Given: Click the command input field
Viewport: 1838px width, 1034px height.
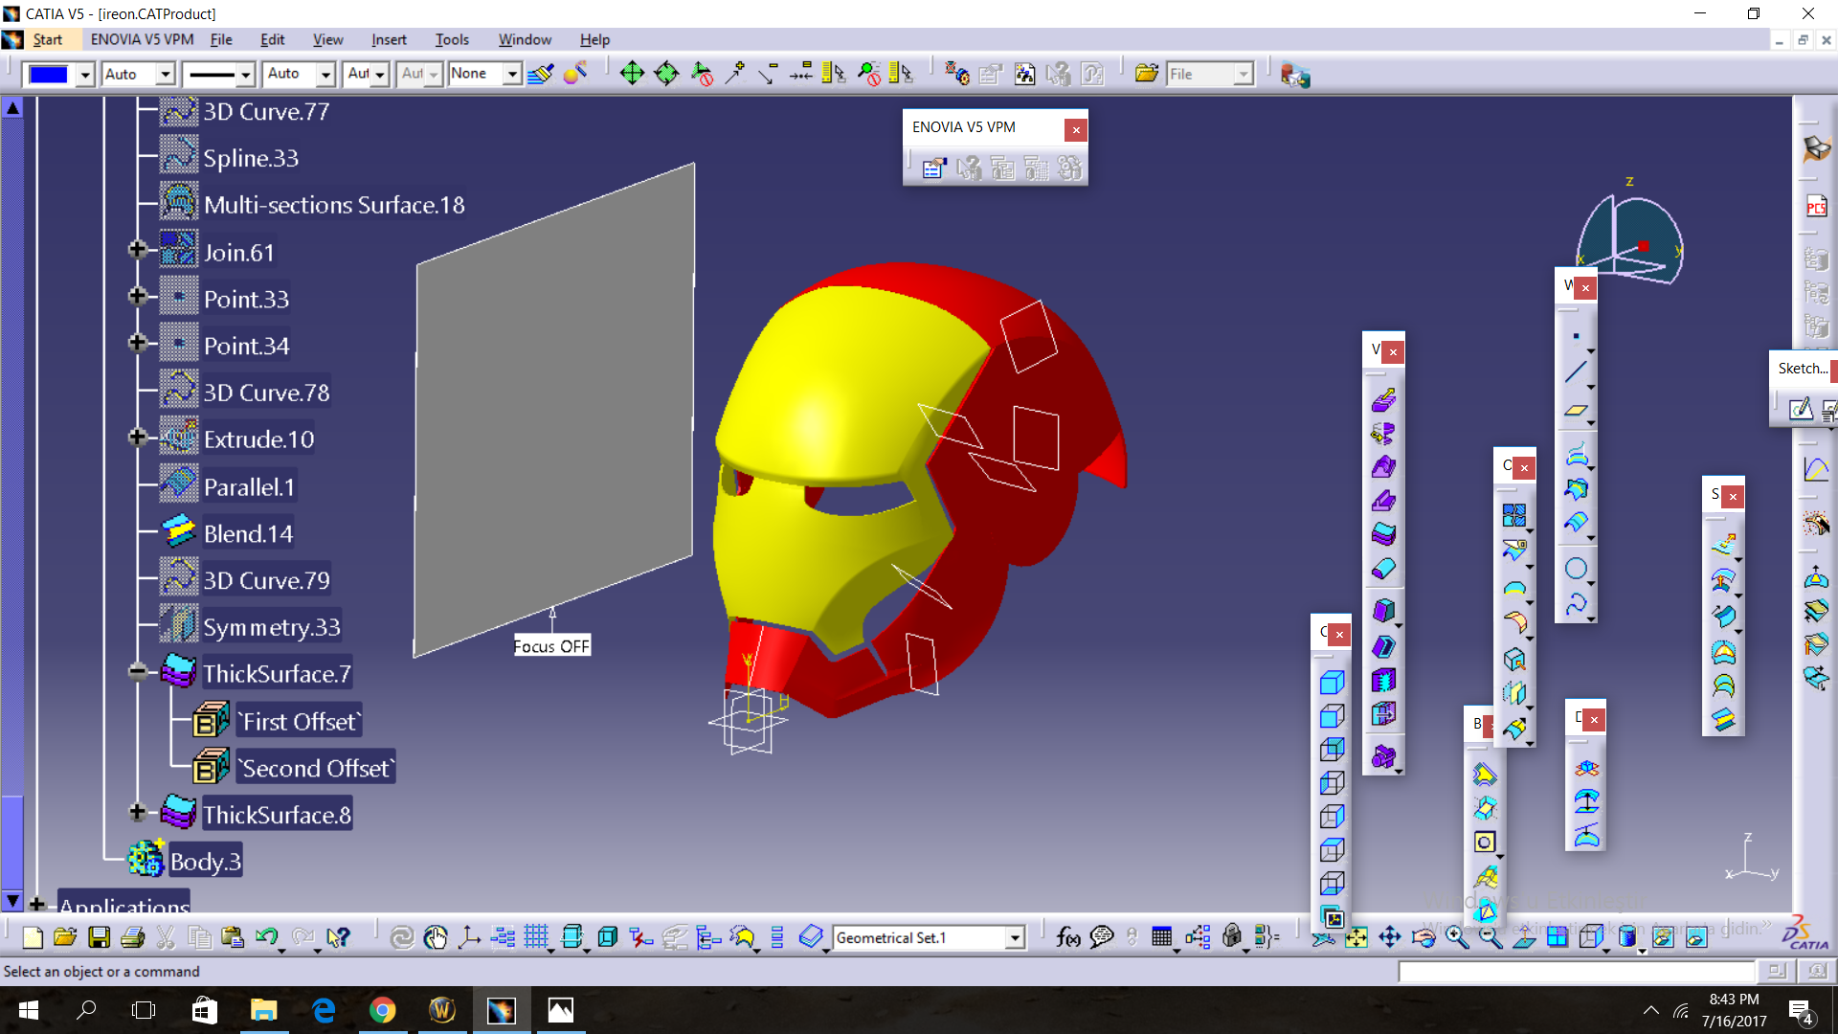Looking at the screenshot, I should (1577, 972).
